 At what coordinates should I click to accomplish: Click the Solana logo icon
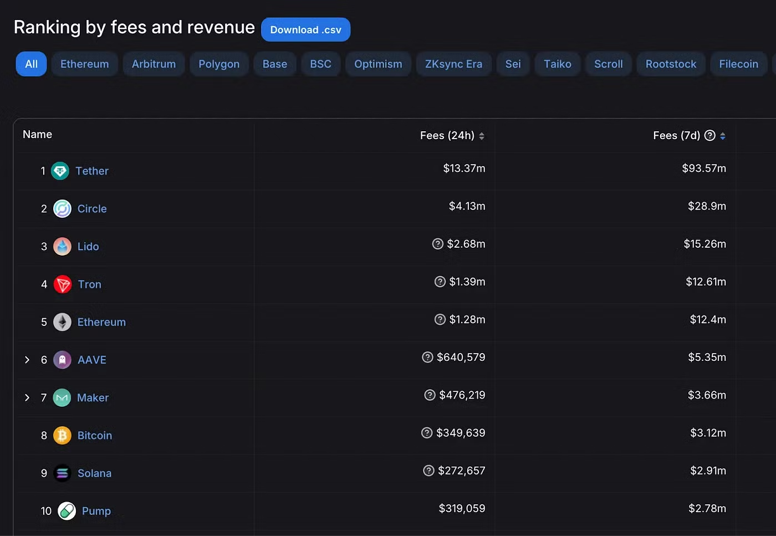62,473
